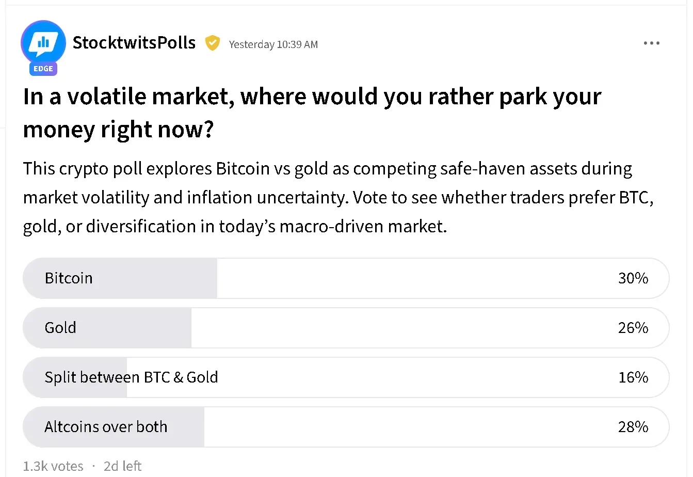The width and height of the screenshot is (693, 477).
Task: Click the 30% result figure
Action: pos(633,278)
